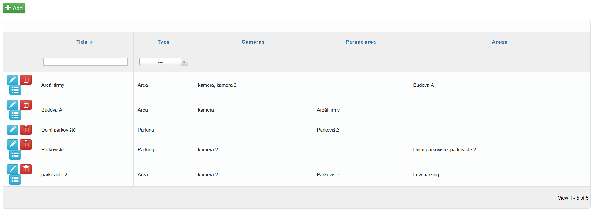Screen dimensions: 592x210
Task: Delete the Budova A entry
Action: (26, 105)
